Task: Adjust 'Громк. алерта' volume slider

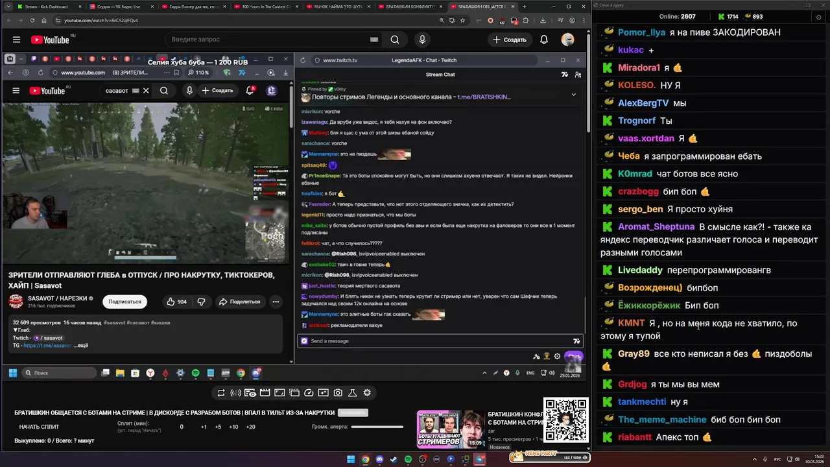Action: (x=377, y=427)
